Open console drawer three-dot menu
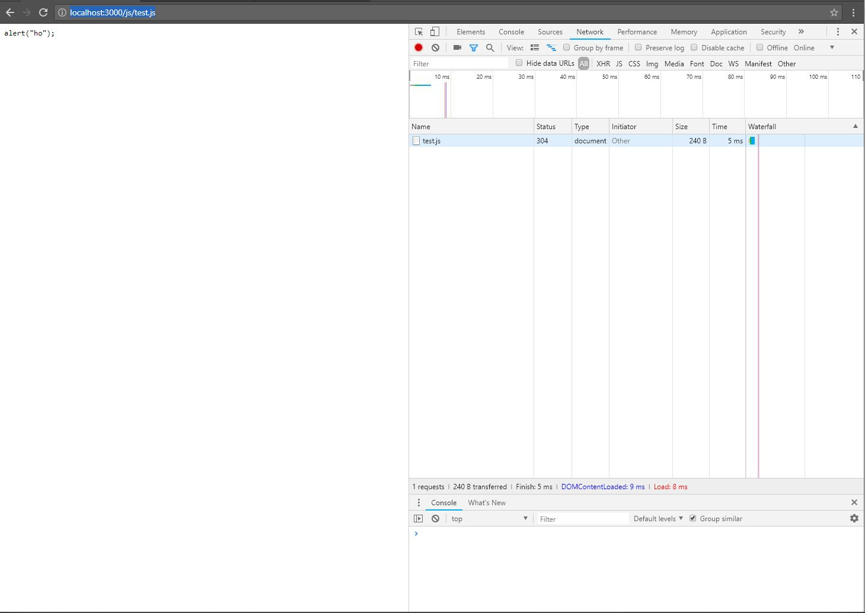Image resolution: width=865 pixels, height=613 pixels. 419,503
